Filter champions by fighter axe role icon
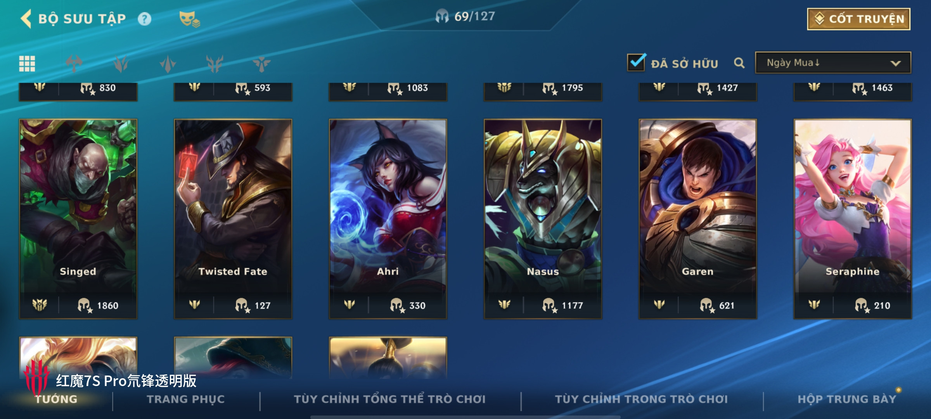The image size is (931, 419). tap(74, 64)
